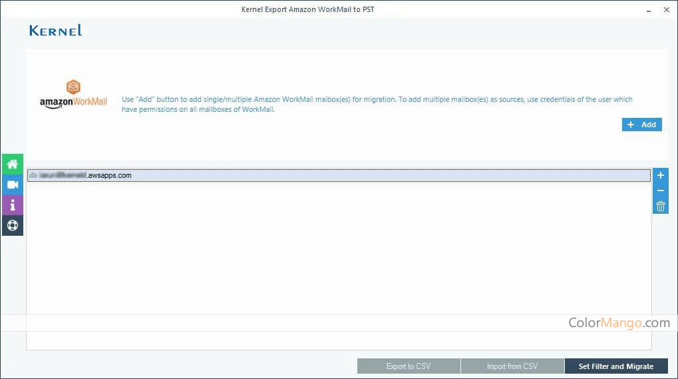Screen dimensions: 678x379
Task: Click the Kernel logo
Action: click(56, 31)
